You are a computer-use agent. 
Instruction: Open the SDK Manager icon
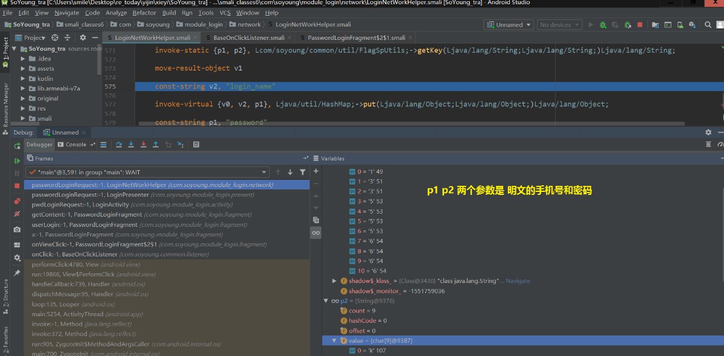coord(691,25)
